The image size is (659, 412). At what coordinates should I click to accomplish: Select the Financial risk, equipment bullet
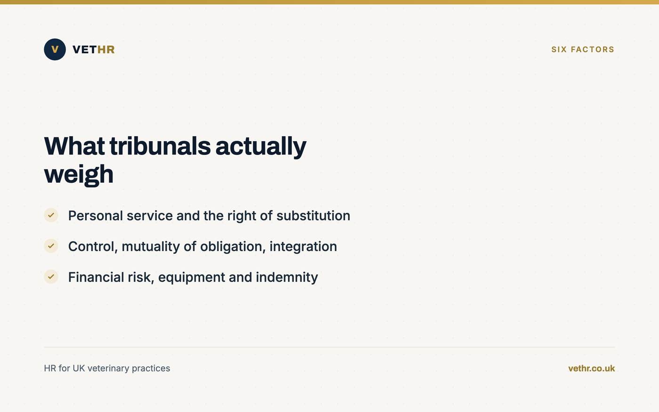click(x=193, y=277)
